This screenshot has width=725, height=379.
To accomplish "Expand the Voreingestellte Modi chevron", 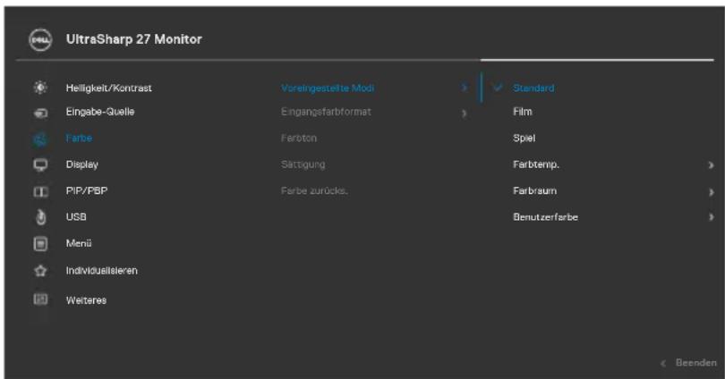I will [465, 88].
